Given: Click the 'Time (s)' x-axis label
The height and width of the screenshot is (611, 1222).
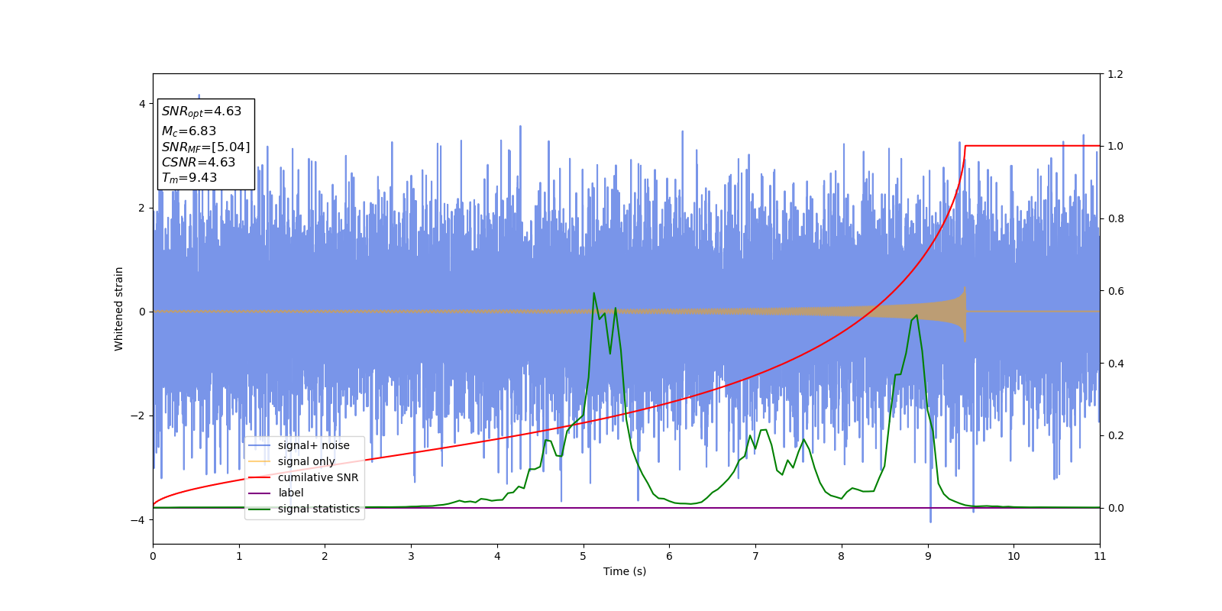Looking at the screenshot, I should pos(625,571).
